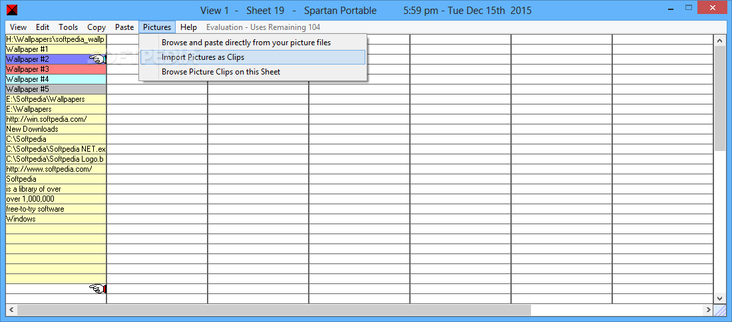Click the horizontal scrollbar right arrow
The width and height of the screenshot is (732, 322).
coord(709,310)
